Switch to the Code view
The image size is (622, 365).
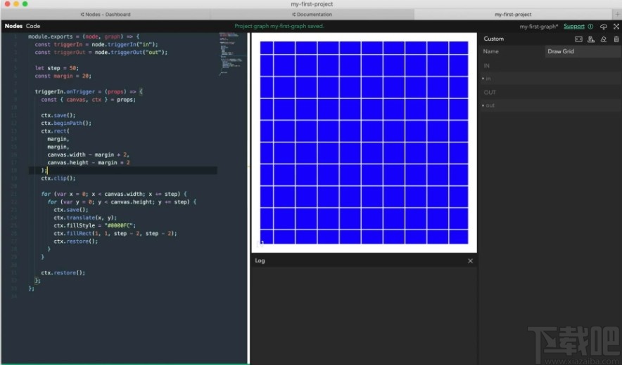pyautogui.click(x=33, y=26)
